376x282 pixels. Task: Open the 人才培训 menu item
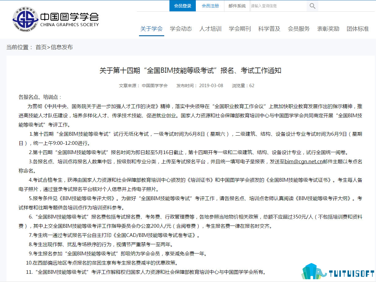click(x=210, y=29)
